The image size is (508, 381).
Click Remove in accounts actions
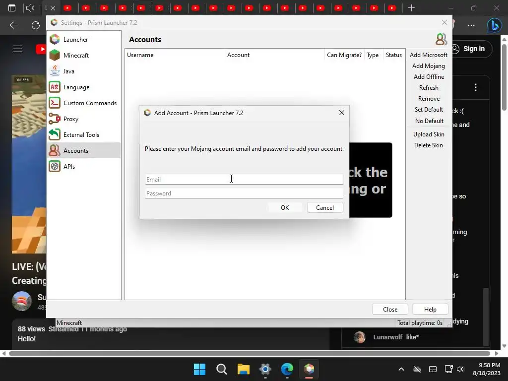point(428,99)
